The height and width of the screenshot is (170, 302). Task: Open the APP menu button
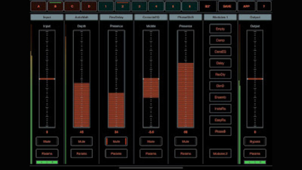point(246,6)
